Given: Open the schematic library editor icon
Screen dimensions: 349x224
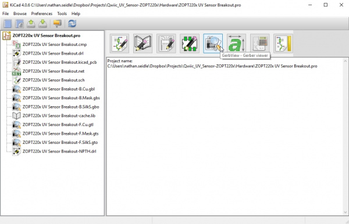Looking at the screenshot, I should [143, 44].
